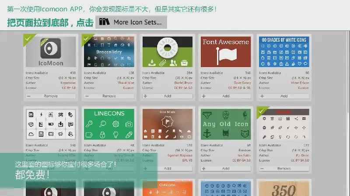The width and height of the screenshot is (350, 196).
Task: Add the Icon Minia set
Action: point(168,169)
